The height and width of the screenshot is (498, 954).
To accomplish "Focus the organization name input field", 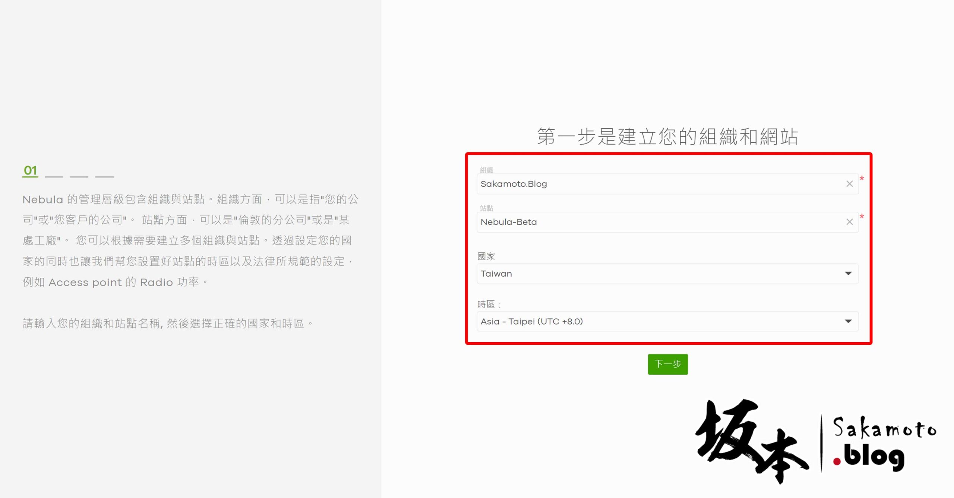I will [x=667, y=184].
